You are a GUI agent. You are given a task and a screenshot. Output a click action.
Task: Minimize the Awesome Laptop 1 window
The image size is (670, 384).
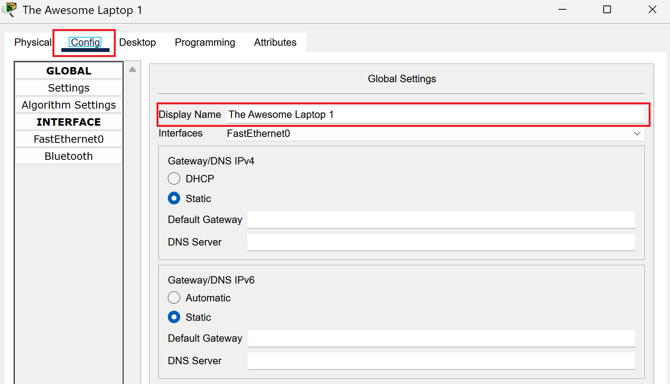562,9
